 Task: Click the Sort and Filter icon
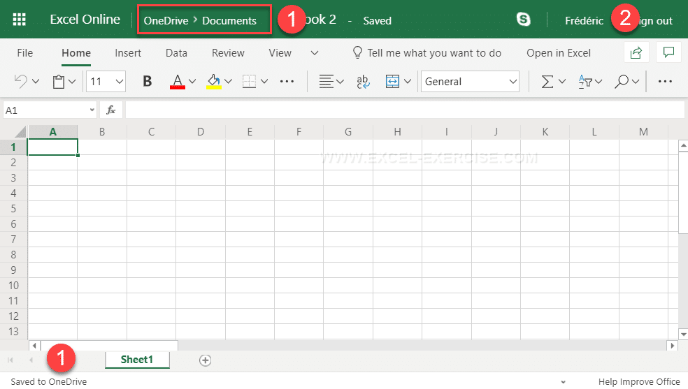pos(585,82)
